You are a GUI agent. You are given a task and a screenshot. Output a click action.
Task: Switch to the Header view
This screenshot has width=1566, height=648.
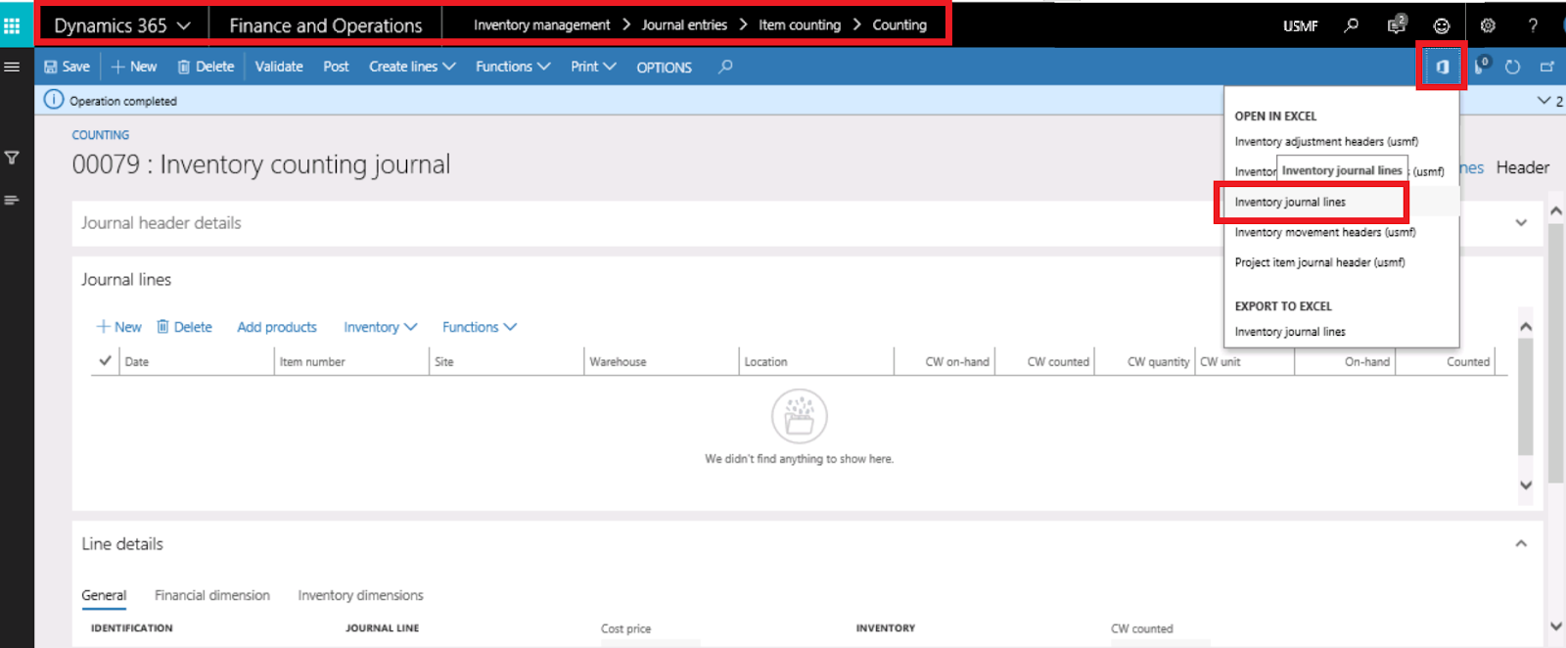pyautogui.click(x=1522, y=167)
